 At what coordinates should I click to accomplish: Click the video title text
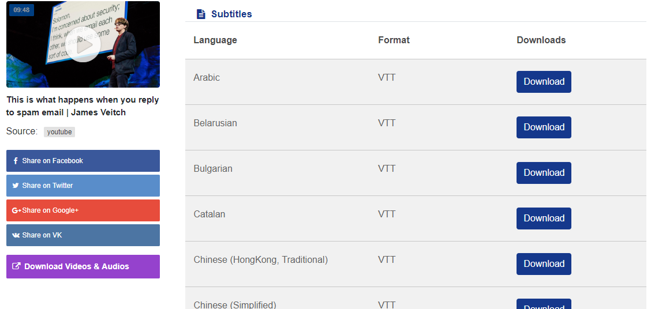point(82,106)
